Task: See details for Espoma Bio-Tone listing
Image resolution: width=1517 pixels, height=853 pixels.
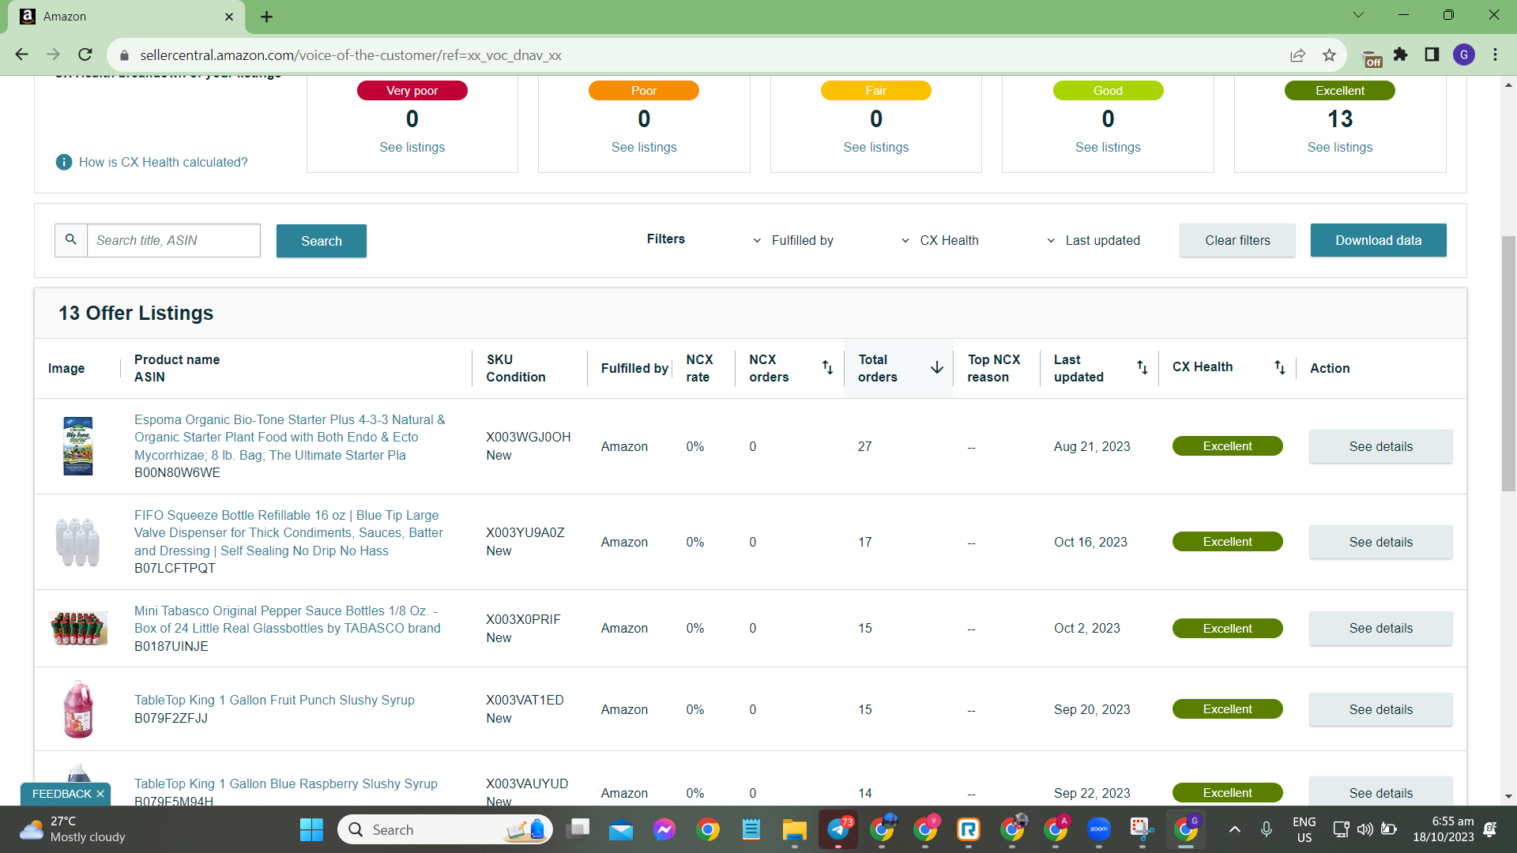Action: click(x=1381, y=446)
